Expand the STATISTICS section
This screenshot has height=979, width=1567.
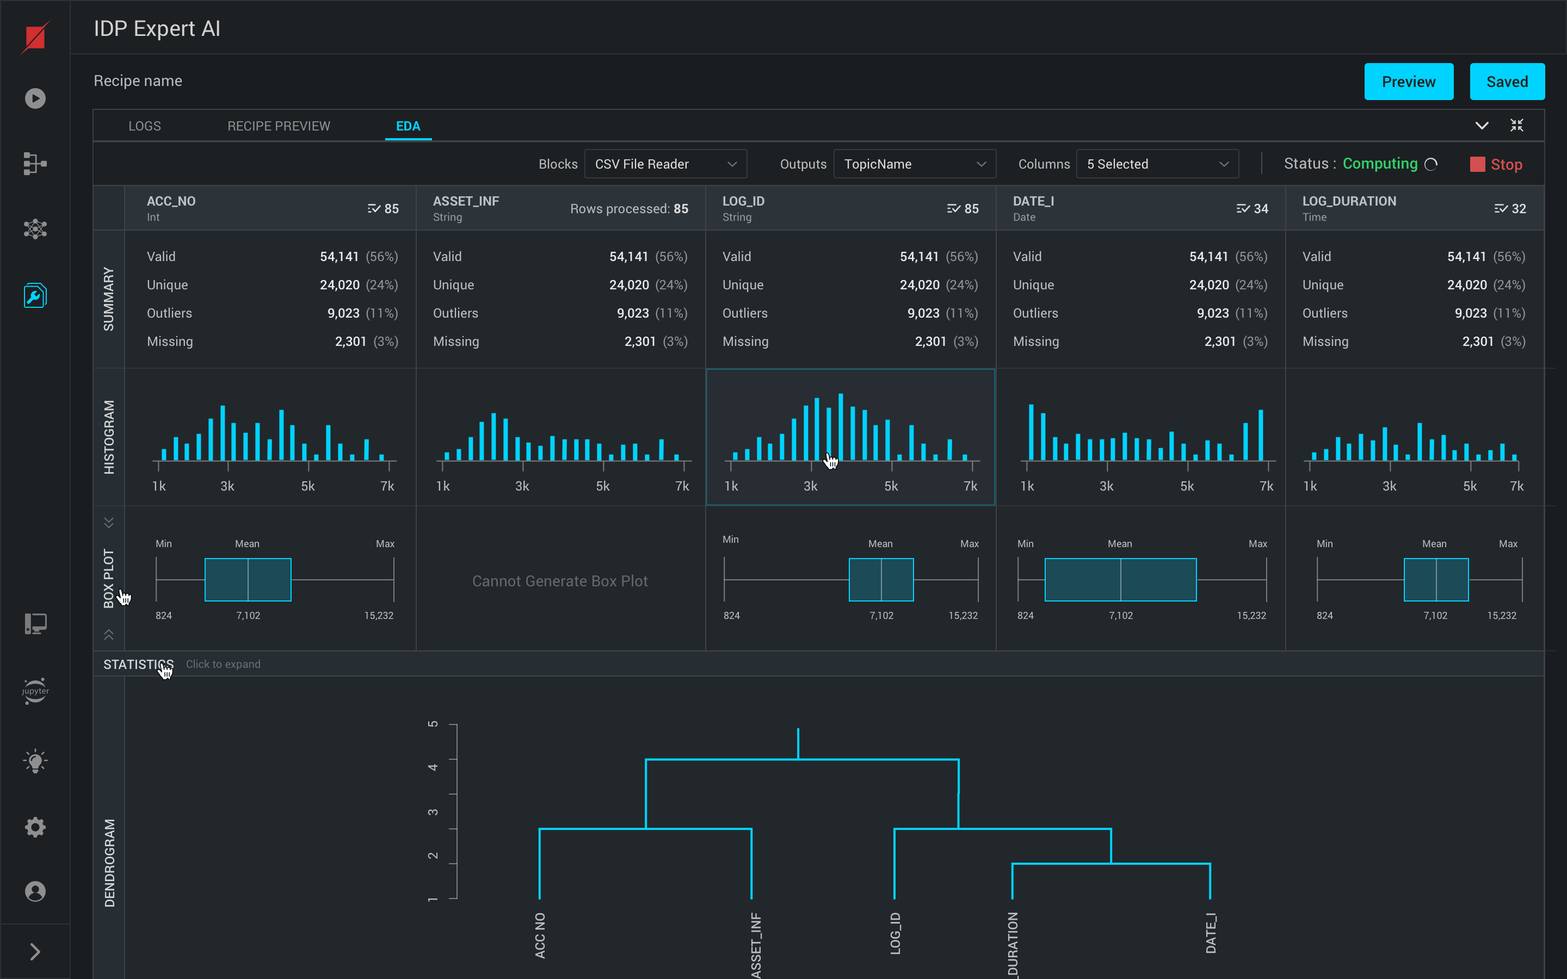pyautogui.click(x=139, y=664)
